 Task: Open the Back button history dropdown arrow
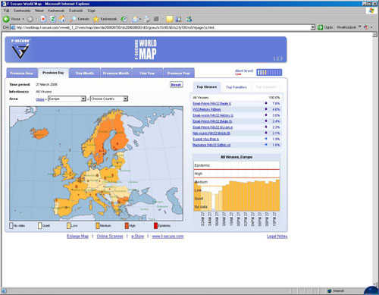pos(23,19)
